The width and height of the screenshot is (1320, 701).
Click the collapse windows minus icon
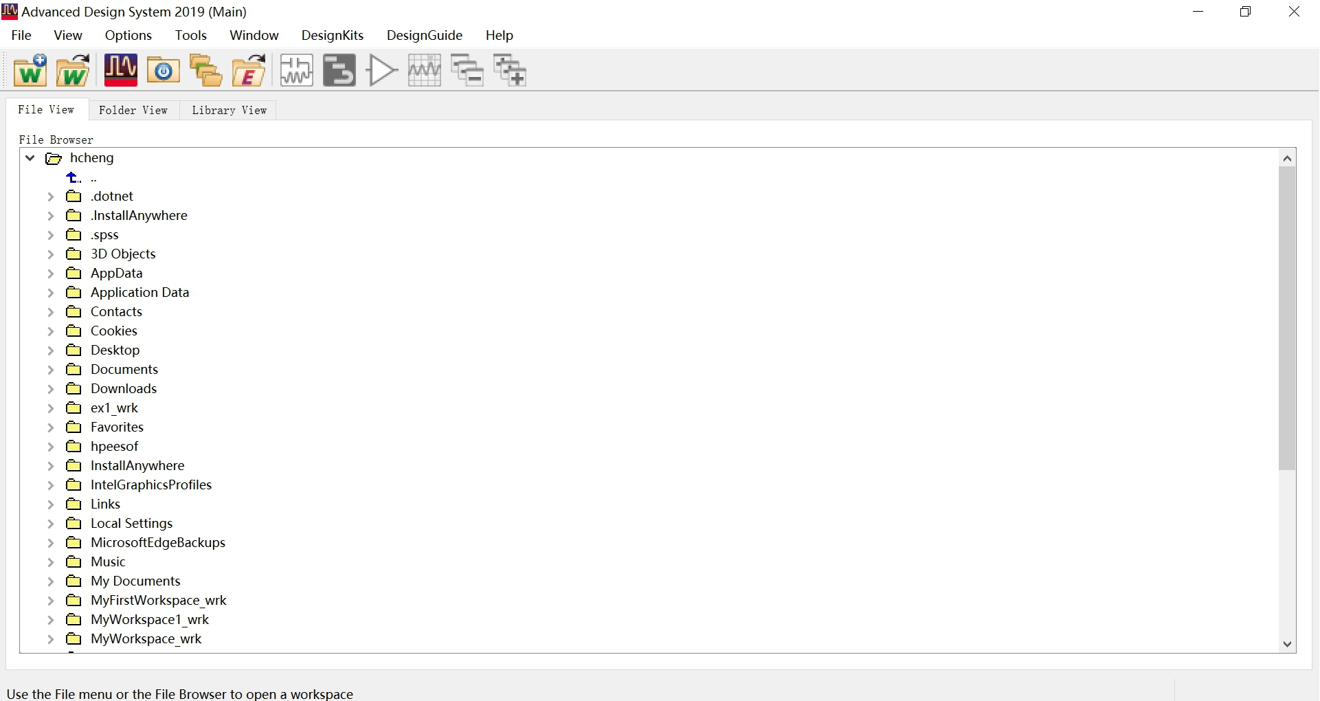pyautogui.click(x=467, y=70)
